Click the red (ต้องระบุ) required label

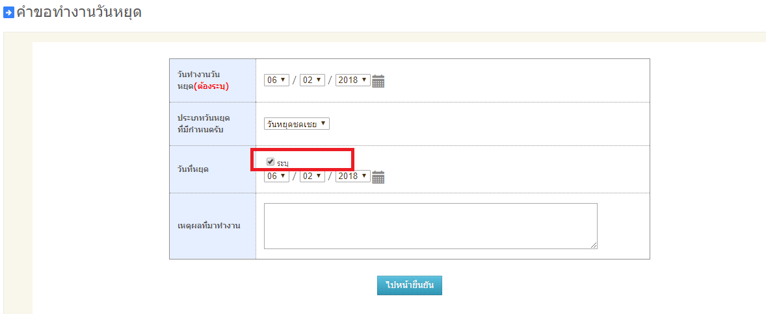(211, 86)
